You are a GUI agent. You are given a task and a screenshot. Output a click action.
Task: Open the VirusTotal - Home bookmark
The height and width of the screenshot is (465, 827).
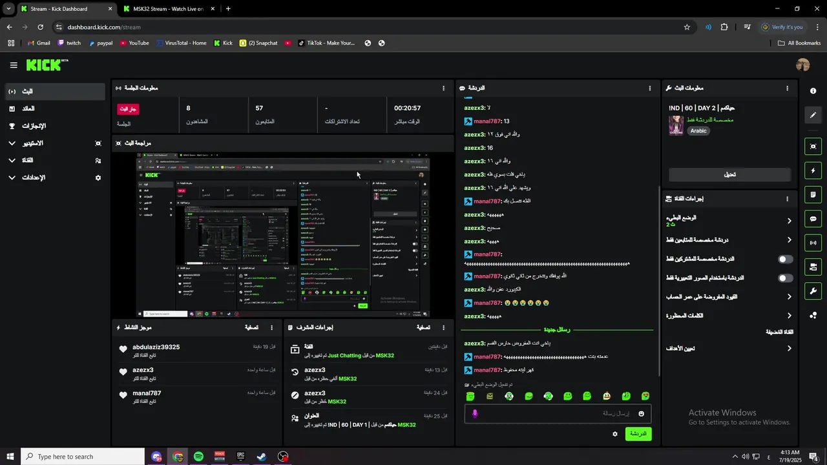[181, 43]
